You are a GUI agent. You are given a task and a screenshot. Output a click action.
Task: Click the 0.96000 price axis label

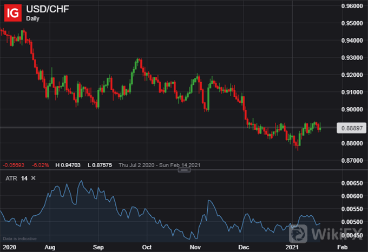pos(351,6)
